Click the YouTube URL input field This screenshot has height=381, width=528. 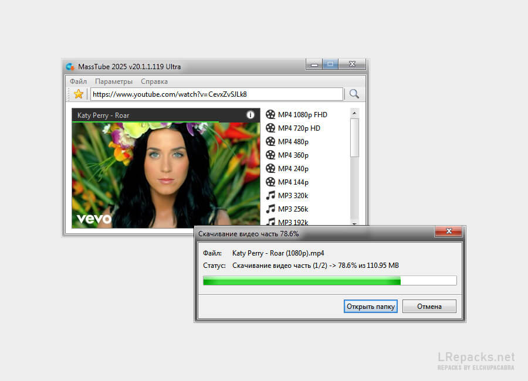tap(217, 94)
